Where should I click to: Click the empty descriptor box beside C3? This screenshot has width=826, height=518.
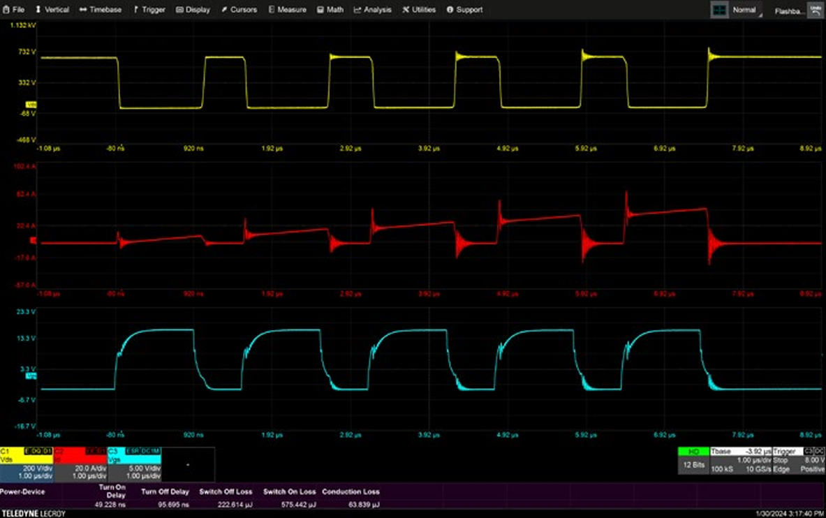[x=188, y=464]
